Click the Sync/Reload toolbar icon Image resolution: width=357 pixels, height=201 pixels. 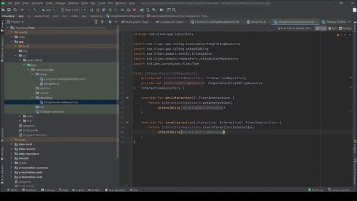tap(15, 10)
